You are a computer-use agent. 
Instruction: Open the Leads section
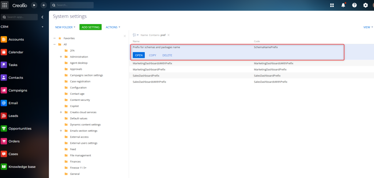click(13, 116)
